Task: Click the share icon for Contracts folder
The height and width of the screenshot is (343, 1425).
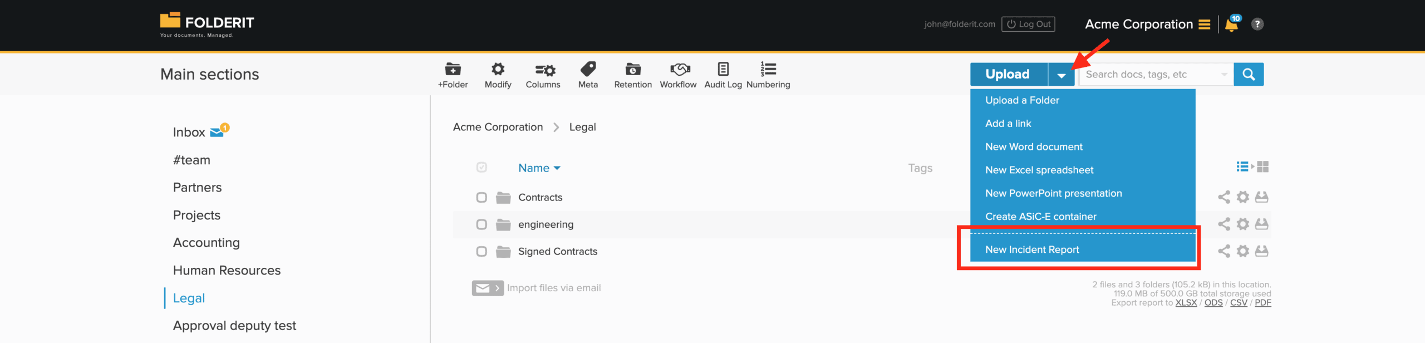Action: pos(1223,197)
